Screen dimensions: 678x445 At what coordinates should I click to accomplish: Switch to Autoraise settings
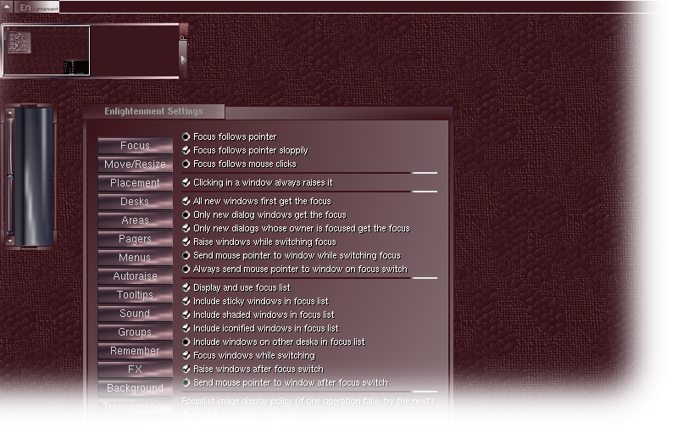tap(135, 276)
